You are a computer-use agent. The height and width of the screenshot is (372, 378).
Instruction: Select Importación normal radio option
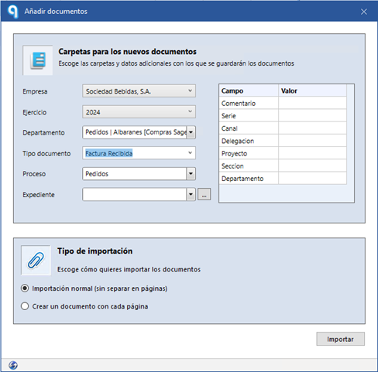[25, 288]
